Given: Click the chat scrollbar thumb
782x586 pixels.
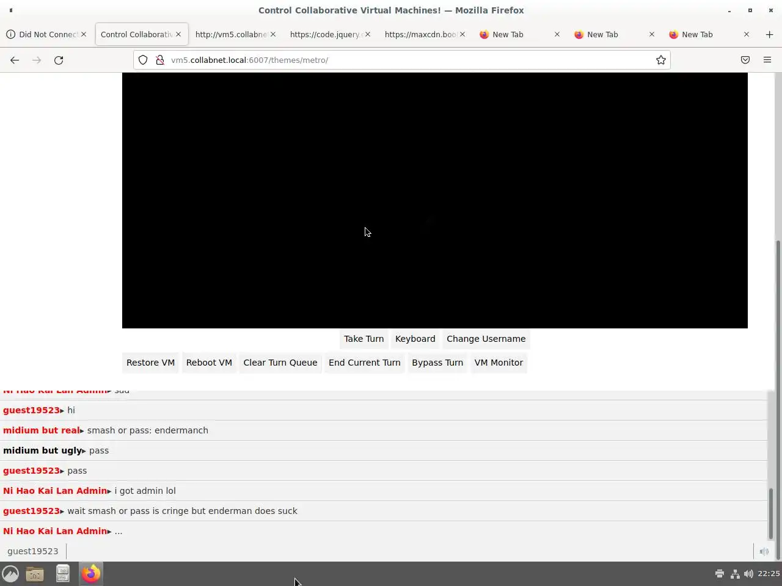Looking at the screenshot, I should tap(771, 514).
